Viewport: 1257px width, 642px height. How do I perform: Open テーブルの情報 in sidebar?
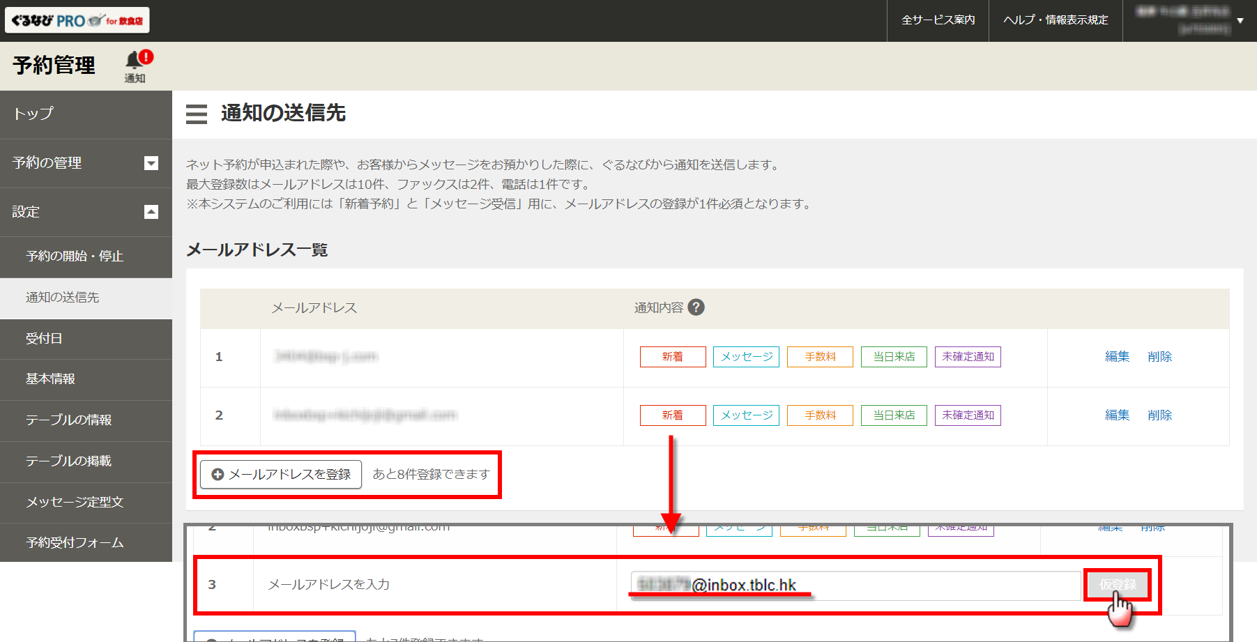coord(86,420)
